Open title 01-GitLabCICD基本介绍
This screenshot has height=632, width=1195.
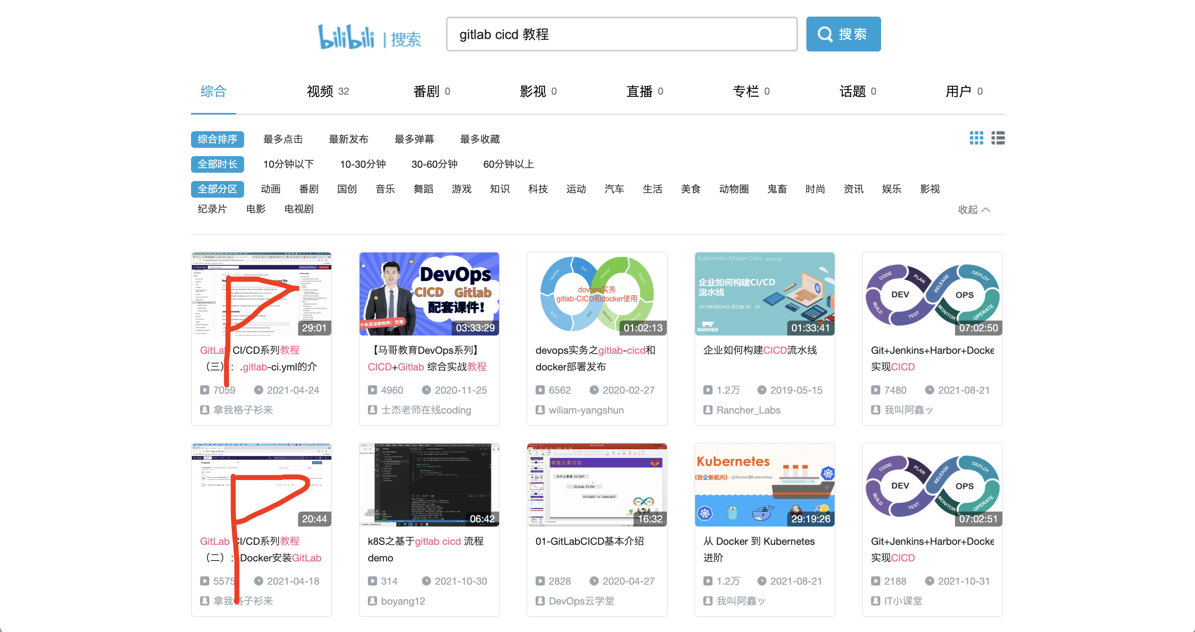click(x=590, y=541)
